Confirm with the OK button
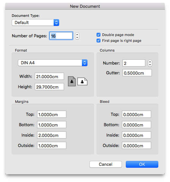Viewport: 170px width, 182px height. [x=142, y=164]
